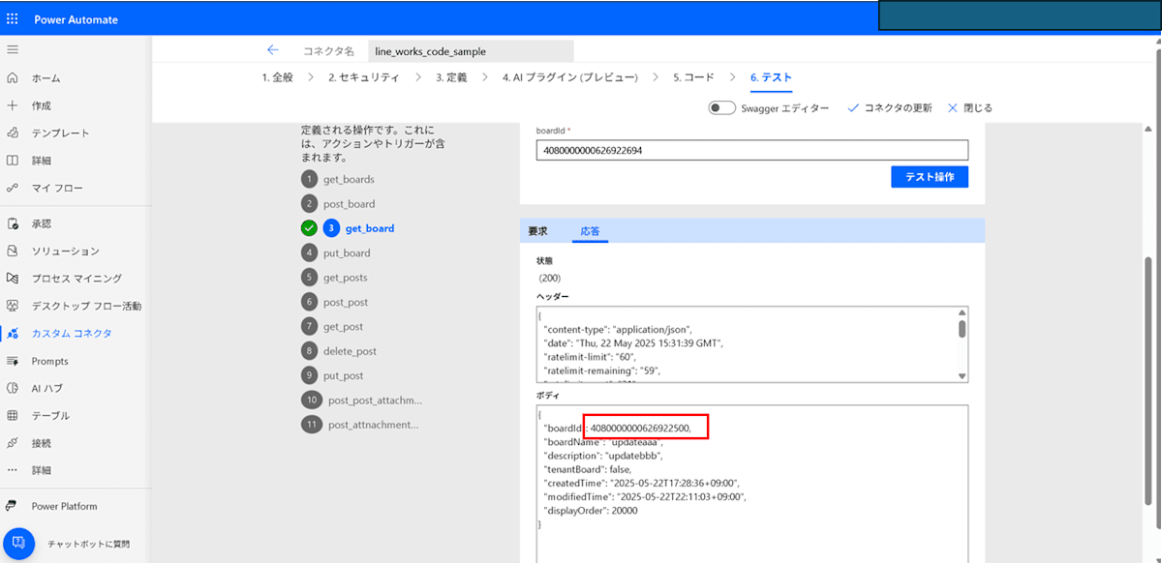Click the "createdTime" line in body

[643, 483]
